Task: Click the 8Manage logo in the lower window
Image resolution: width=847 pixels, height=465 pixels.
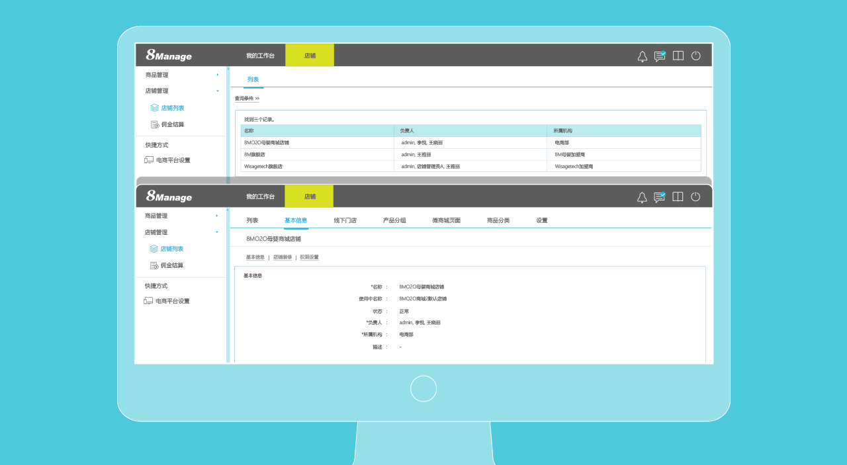Action: [x=169, y=196]
